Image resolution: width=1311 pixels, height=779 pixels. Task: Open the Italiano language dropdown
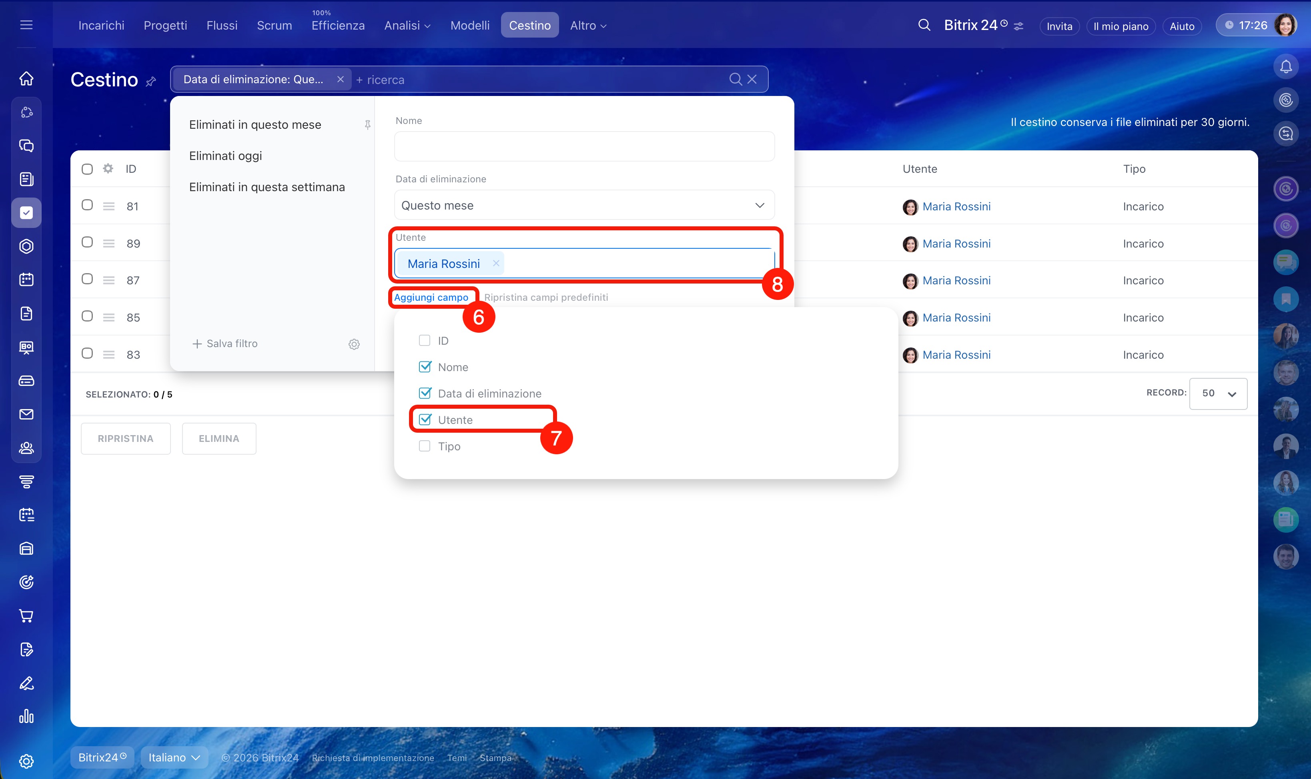click(x=174, y=757)
